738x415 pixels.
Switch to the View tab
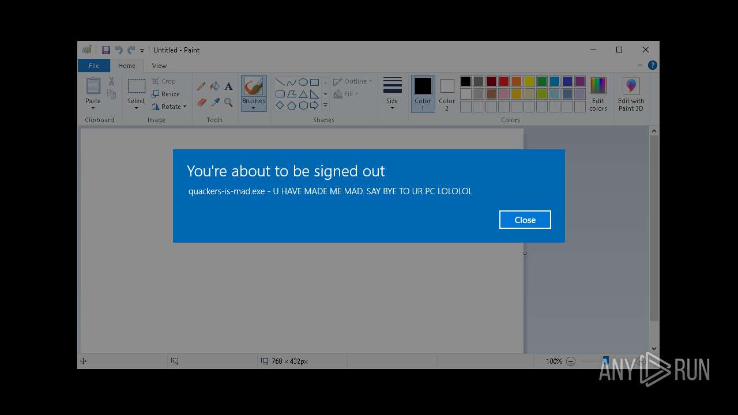159,66
